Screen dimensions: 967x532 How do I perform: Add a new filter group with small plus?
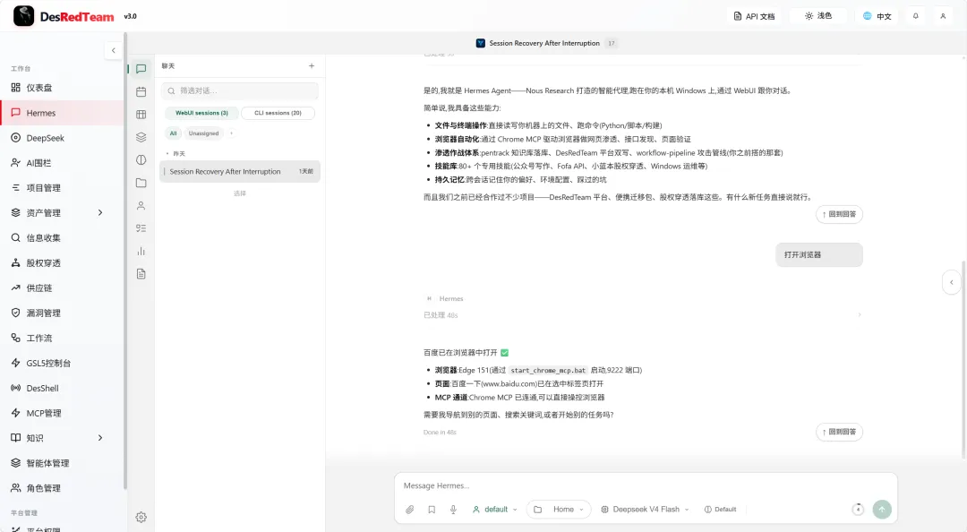tap(231, 133)
